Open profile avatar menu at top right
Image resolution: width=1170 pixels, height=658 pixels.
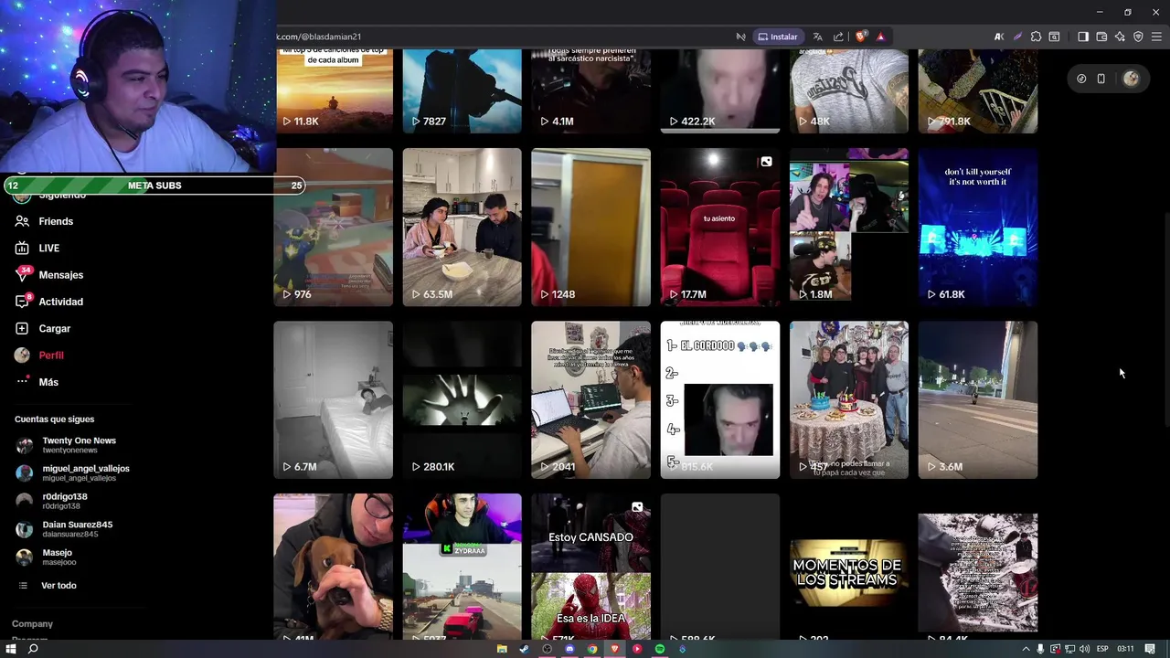[x=1131, y=79]
